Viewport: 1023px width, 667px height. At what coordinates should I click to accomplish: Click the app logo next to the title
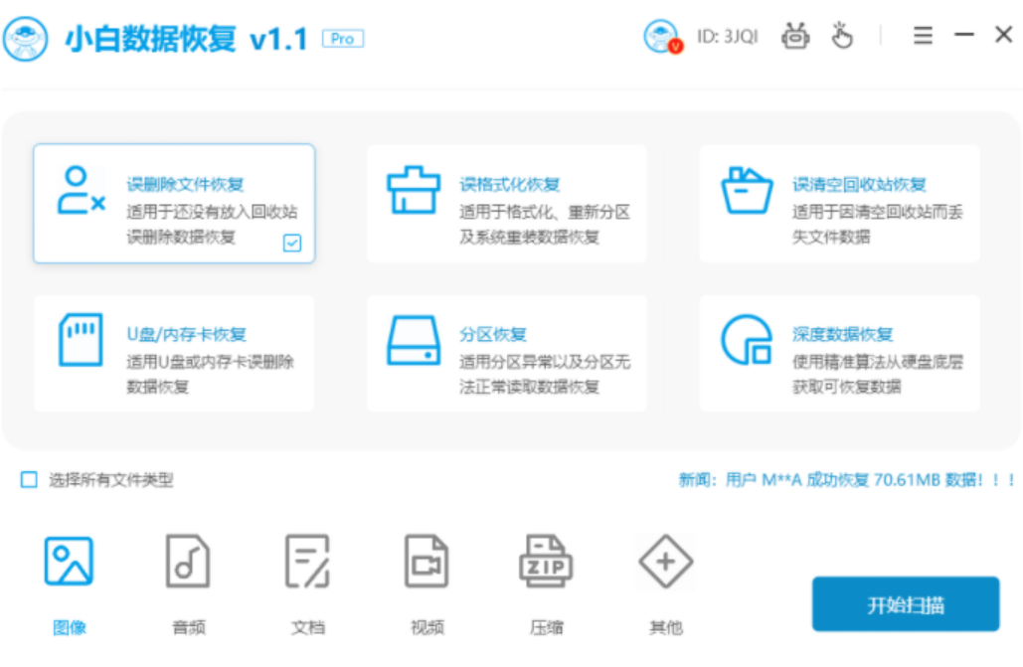(26, 39)
